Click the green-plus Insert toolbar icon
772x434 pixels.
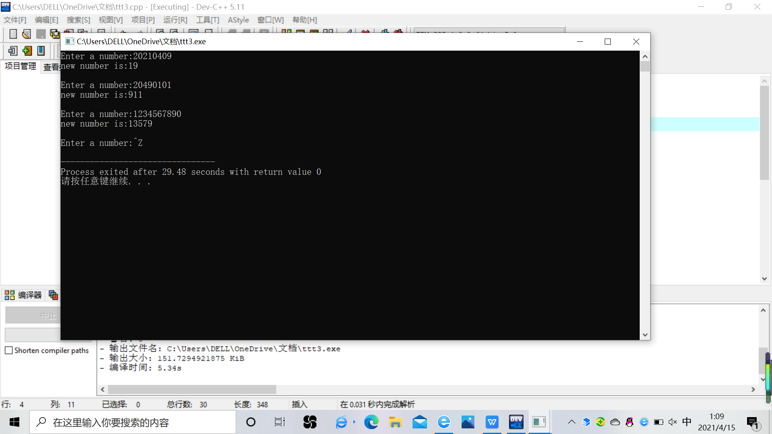click(x=27, y=51)
